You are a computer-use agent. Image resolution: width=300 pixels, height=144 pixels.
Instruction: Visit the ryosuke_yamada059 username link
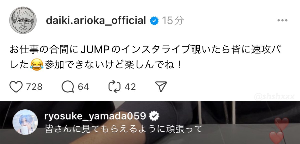(x=95, y=116)
